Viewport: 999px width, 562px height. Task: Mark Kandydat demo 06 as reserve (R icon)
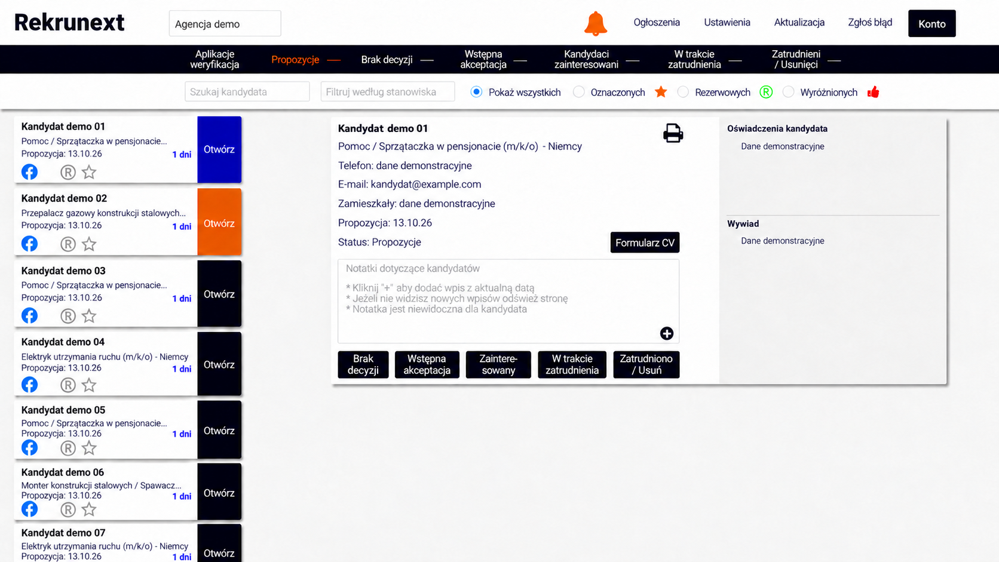(68, 509)
